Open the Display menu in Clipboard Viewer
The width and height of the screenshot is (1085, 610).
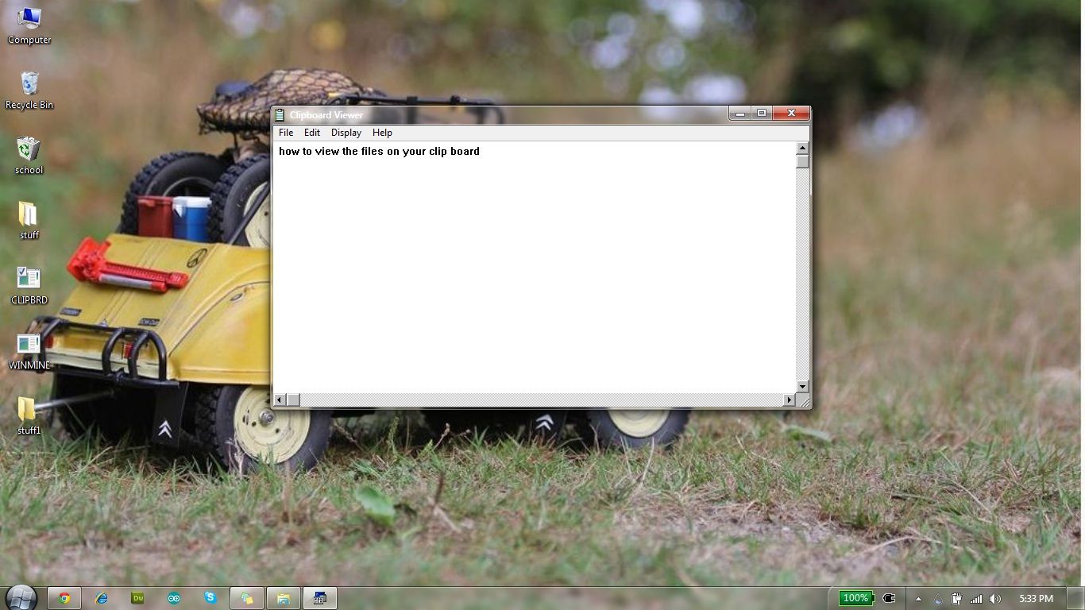coord(346,133)
